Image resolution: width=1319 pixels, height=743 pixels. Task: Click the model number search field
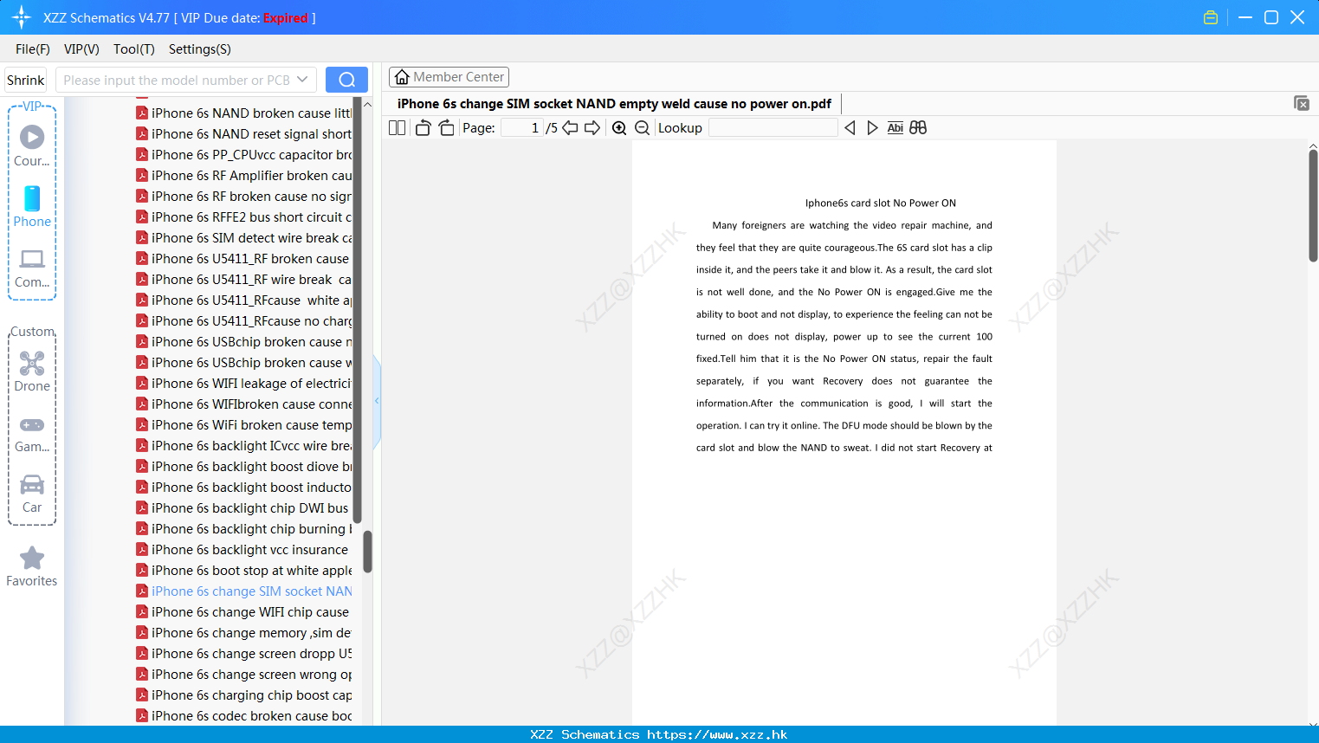176,80
